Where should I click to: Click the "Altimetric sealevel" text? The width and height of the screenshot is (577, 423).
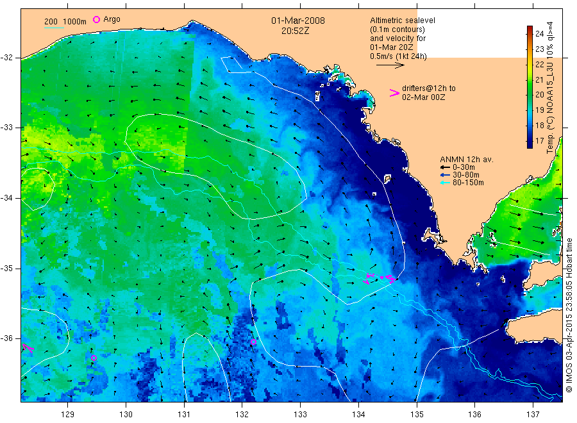coord(403,21)
